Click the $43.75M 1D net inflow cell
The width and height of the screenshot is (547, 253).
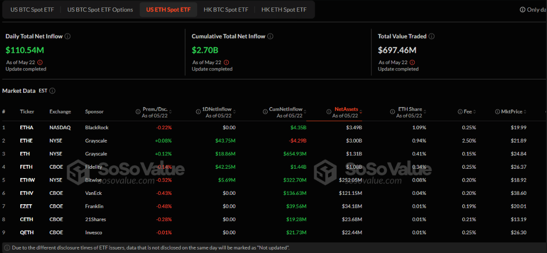[x=226, y=141]
